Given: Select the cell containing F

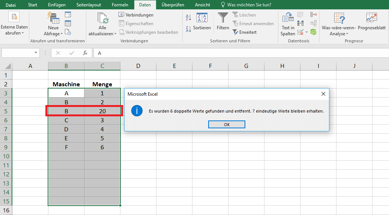Looking at the screenshot, I should pos(66,147).
